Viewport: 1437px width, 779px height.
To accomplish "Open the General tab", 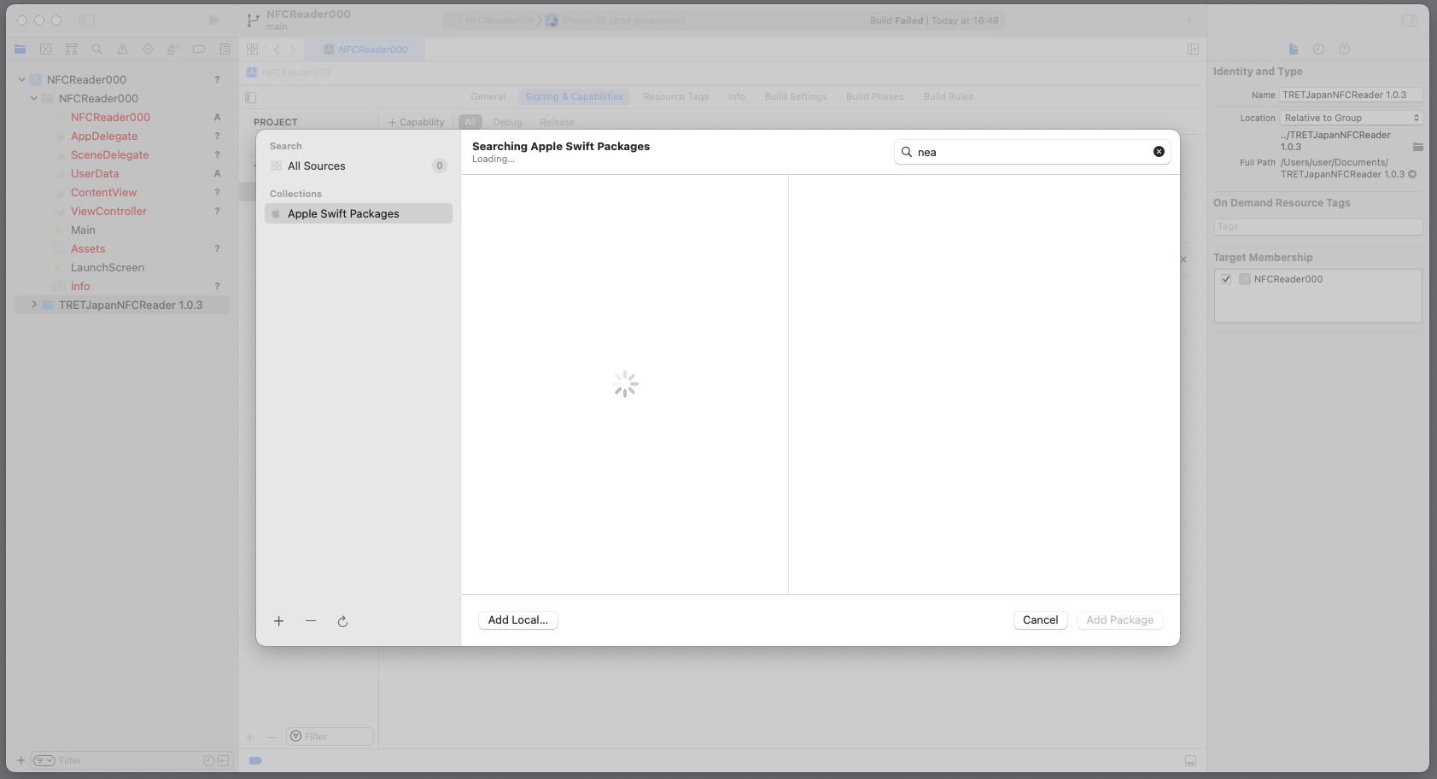I will (x=488, y=97).
